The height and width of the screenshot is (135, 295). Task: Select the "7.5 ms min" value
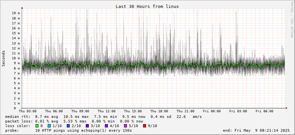pyautogui.click(x=105, y=117)
